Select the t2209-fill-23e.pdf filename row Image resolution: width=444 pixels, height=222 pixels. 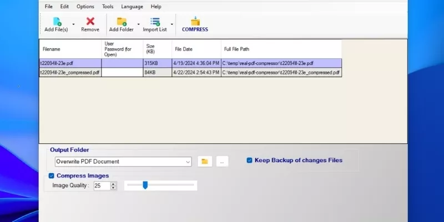(x=70, y=63)
